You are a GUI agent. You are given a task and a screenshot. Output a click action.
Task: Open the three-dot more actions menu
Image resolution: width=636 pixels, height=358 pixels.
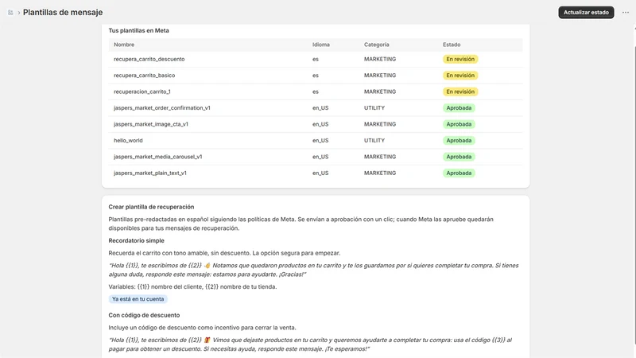click(626, 12)
